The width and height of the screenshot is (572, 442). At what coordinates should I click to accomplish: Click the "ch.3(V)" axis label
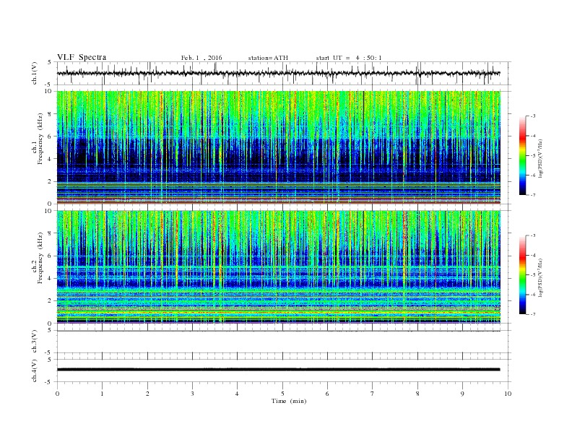click(35, 342)
